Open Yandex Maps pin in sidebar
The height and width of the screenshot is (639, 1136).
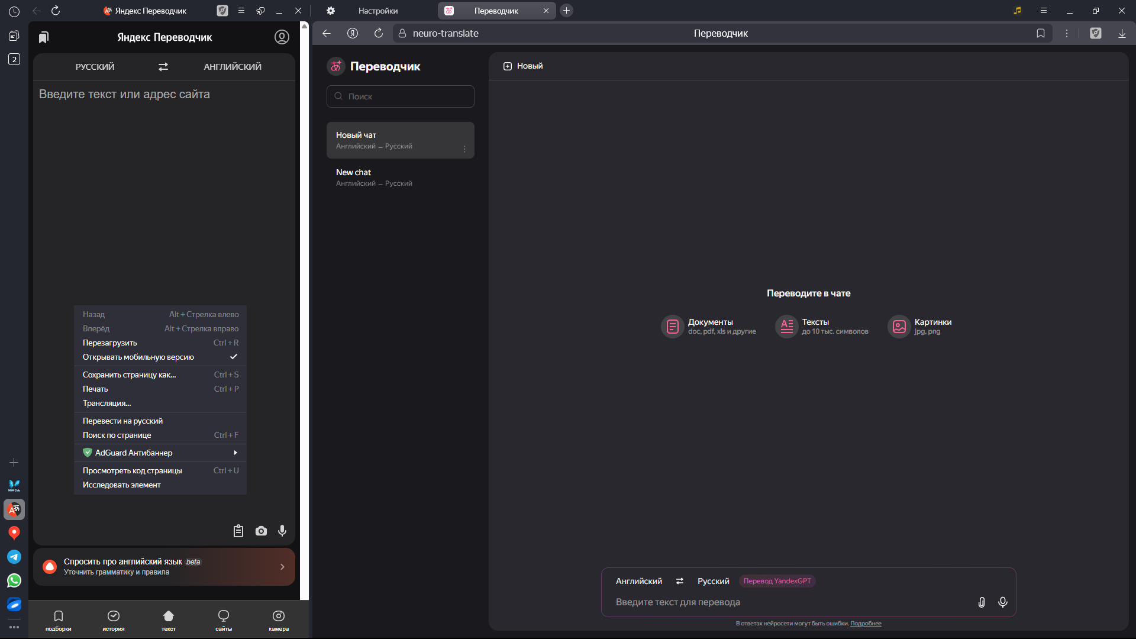point(14,533)
